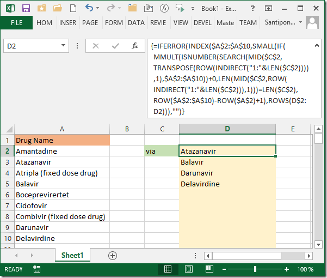This screenshot has width=327, height=278.
Task: Click the Save icon in quick access toolbar
Action: (x=26, y=8)
